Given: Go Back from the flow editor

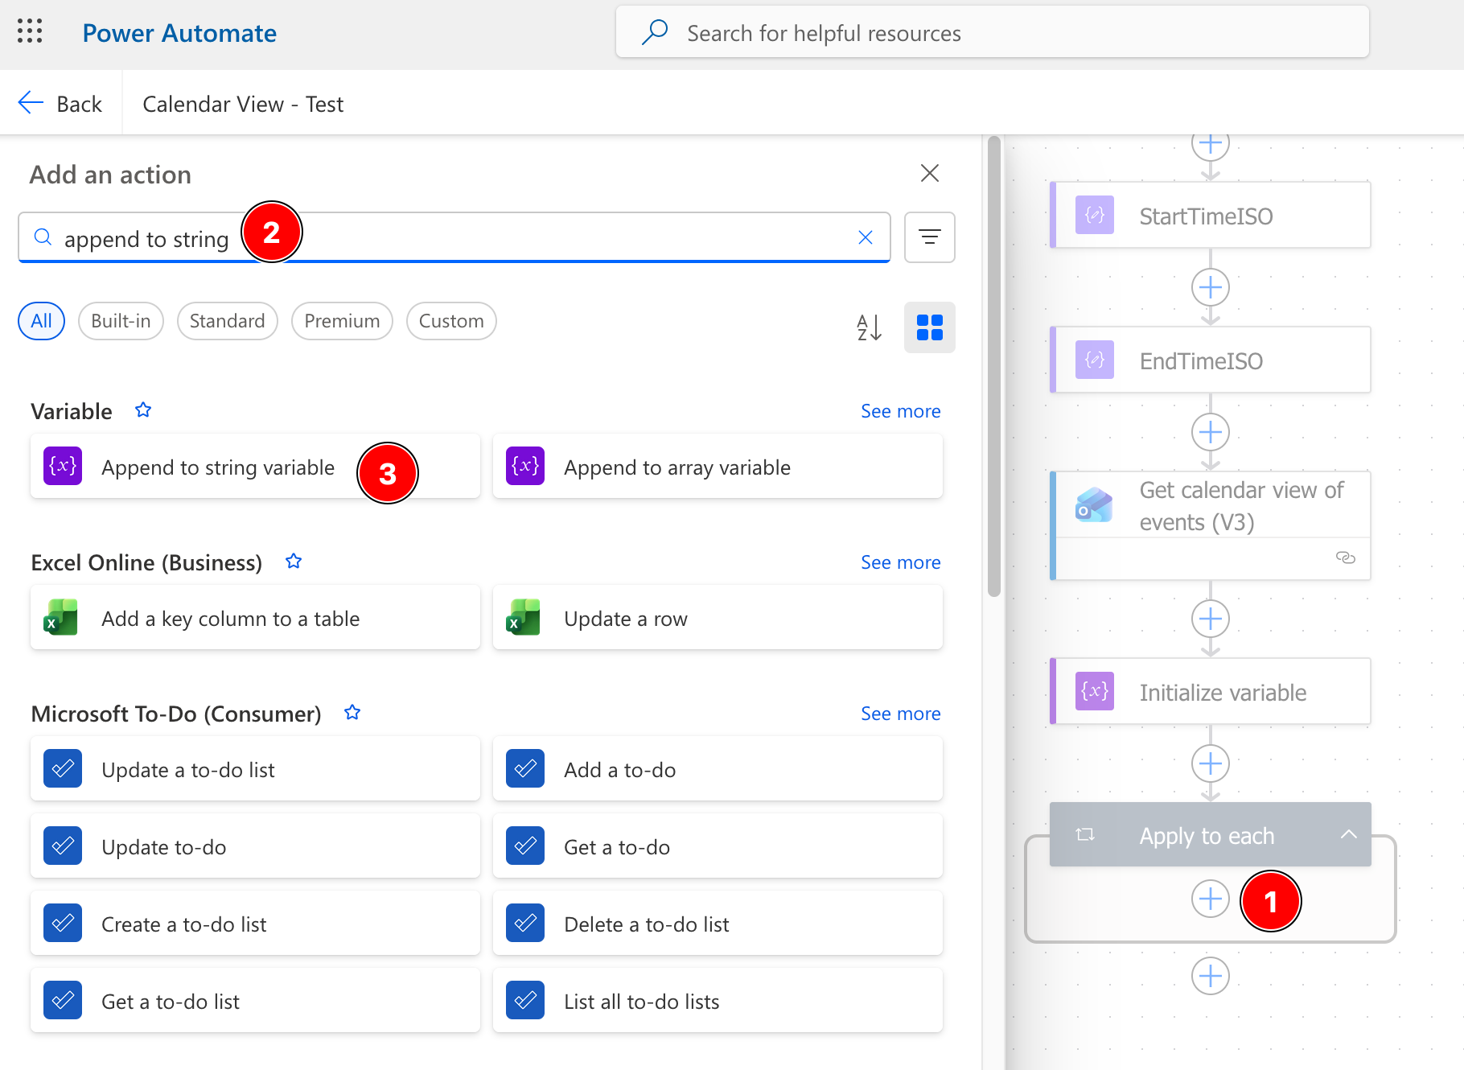Looking at the screenshot, I should coord(60,104).
